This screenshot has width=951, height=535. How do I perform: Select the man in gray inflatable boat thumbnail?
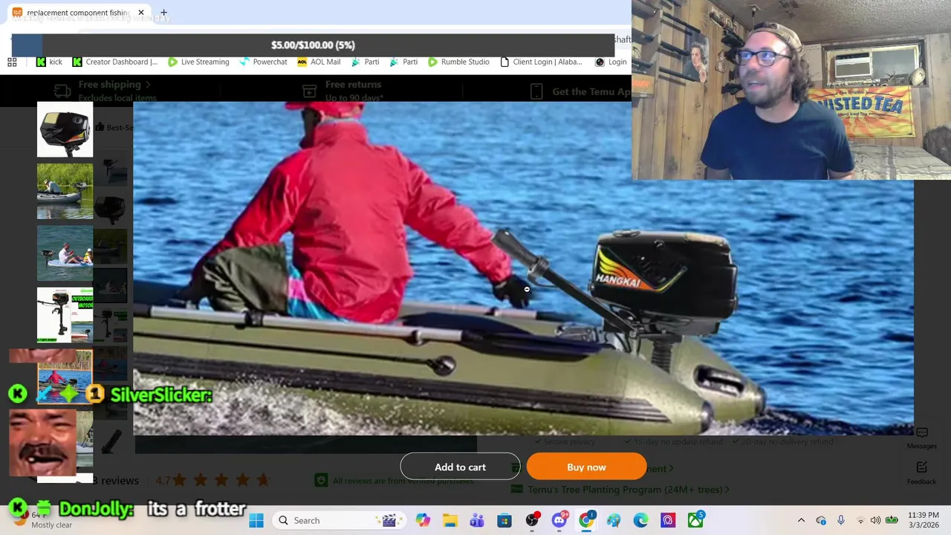[x=65, y=192]
